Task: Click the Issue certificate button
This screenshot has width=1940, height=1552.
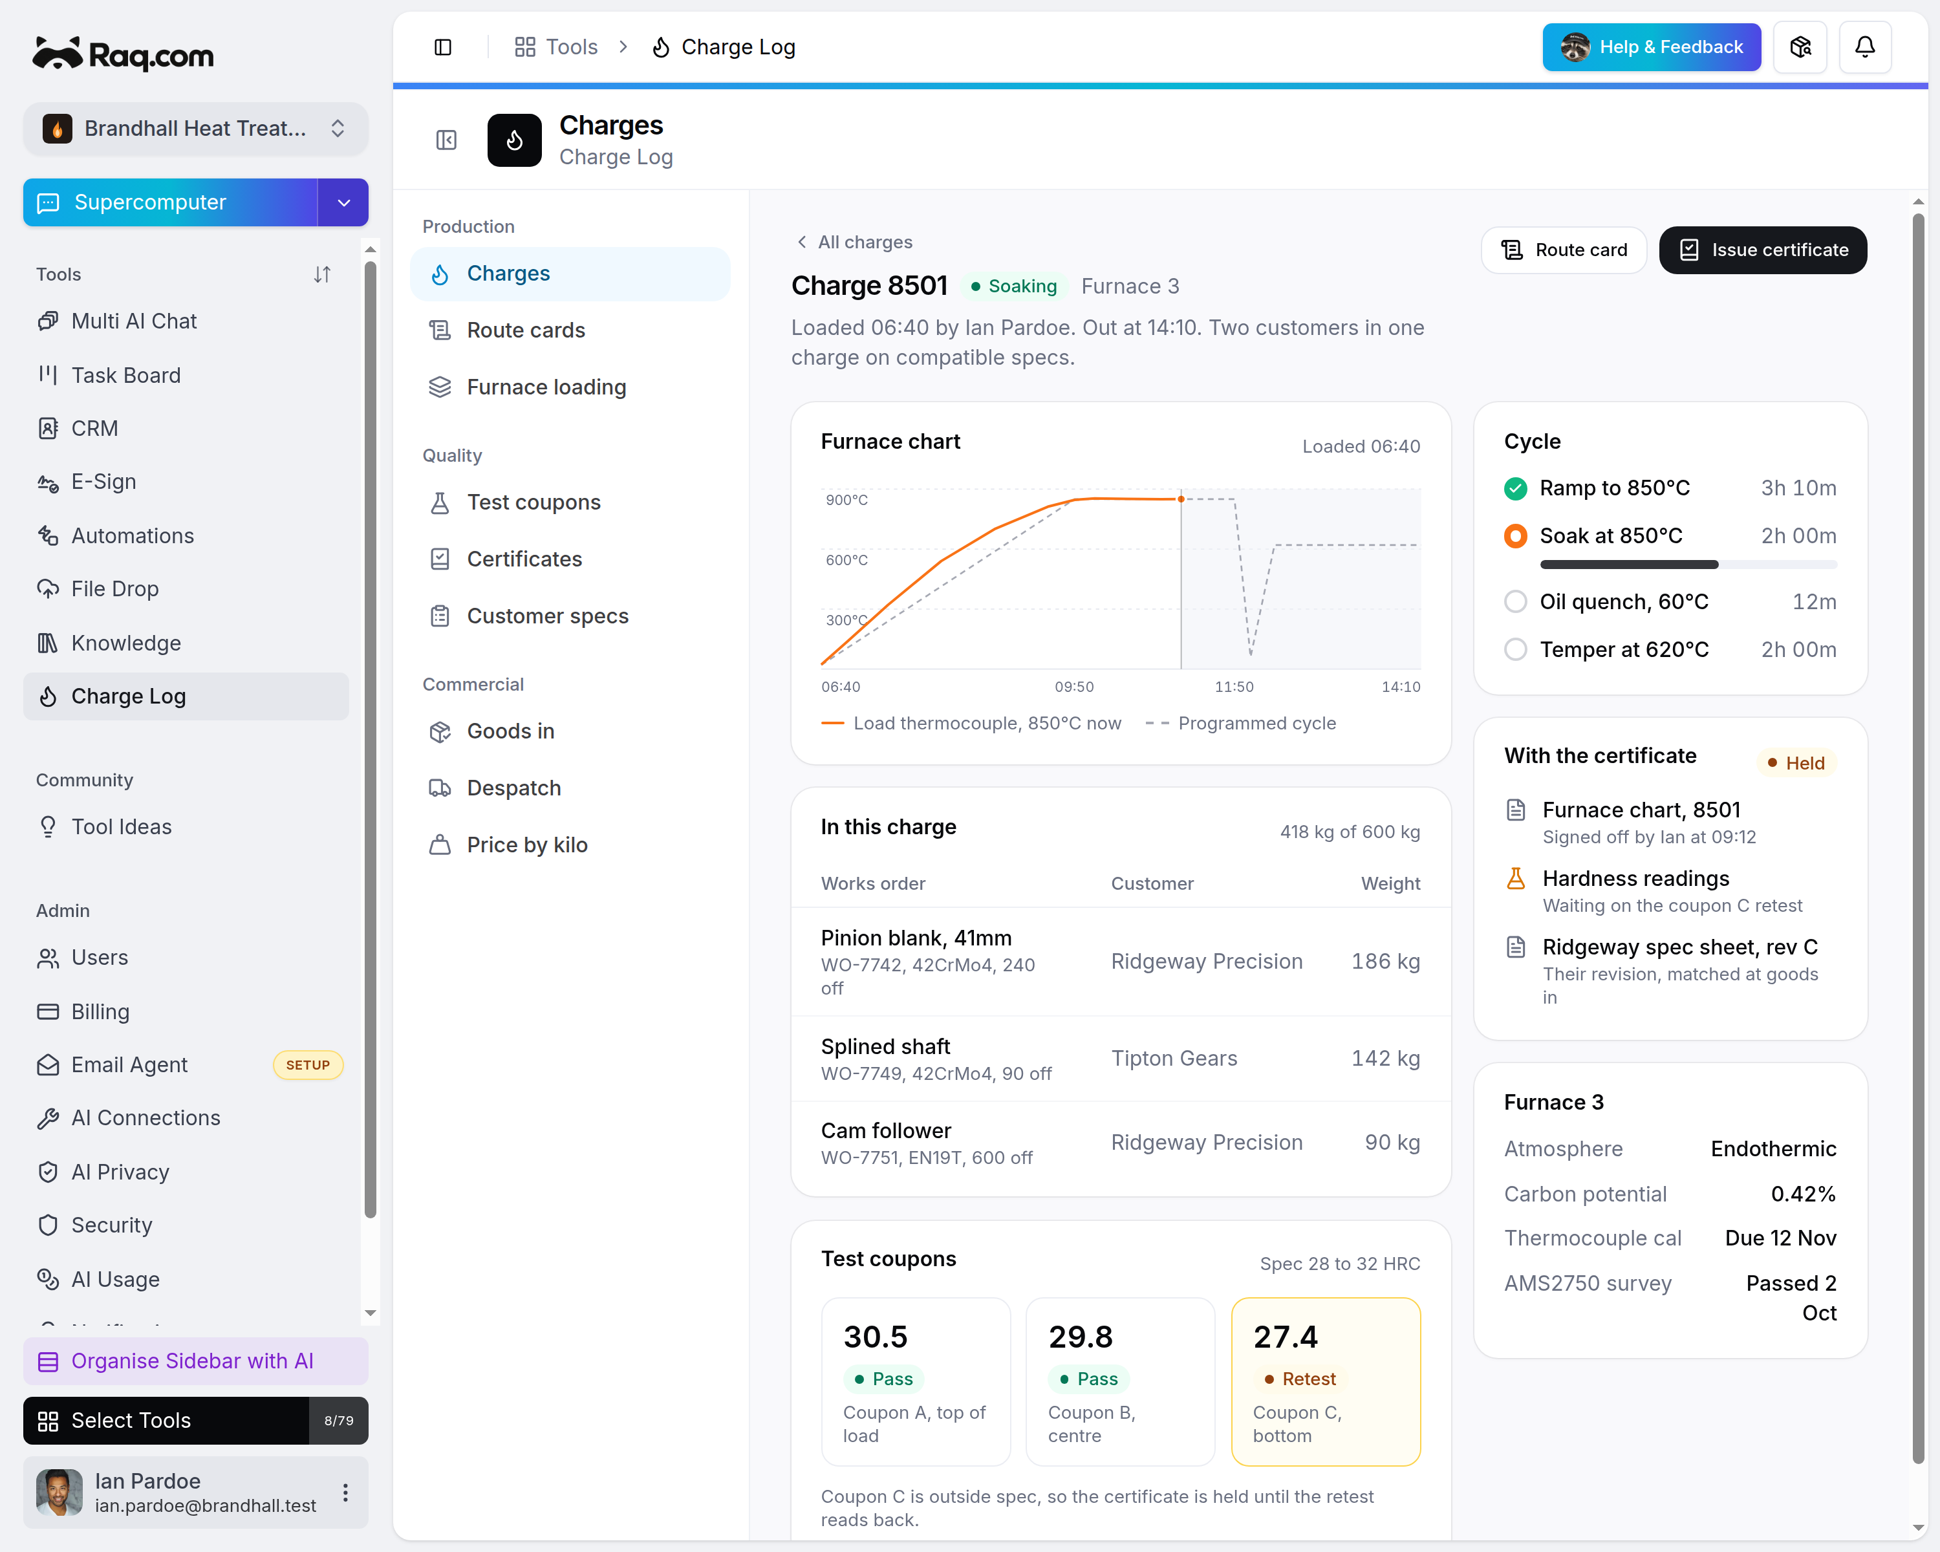Action: coord(1763,250)
